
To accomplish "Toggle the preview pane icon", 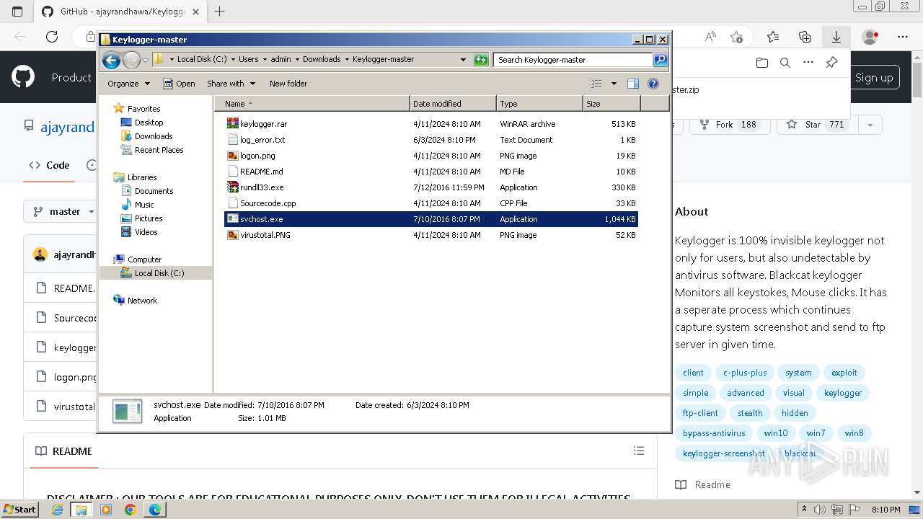I will click(x=633, y=84).
